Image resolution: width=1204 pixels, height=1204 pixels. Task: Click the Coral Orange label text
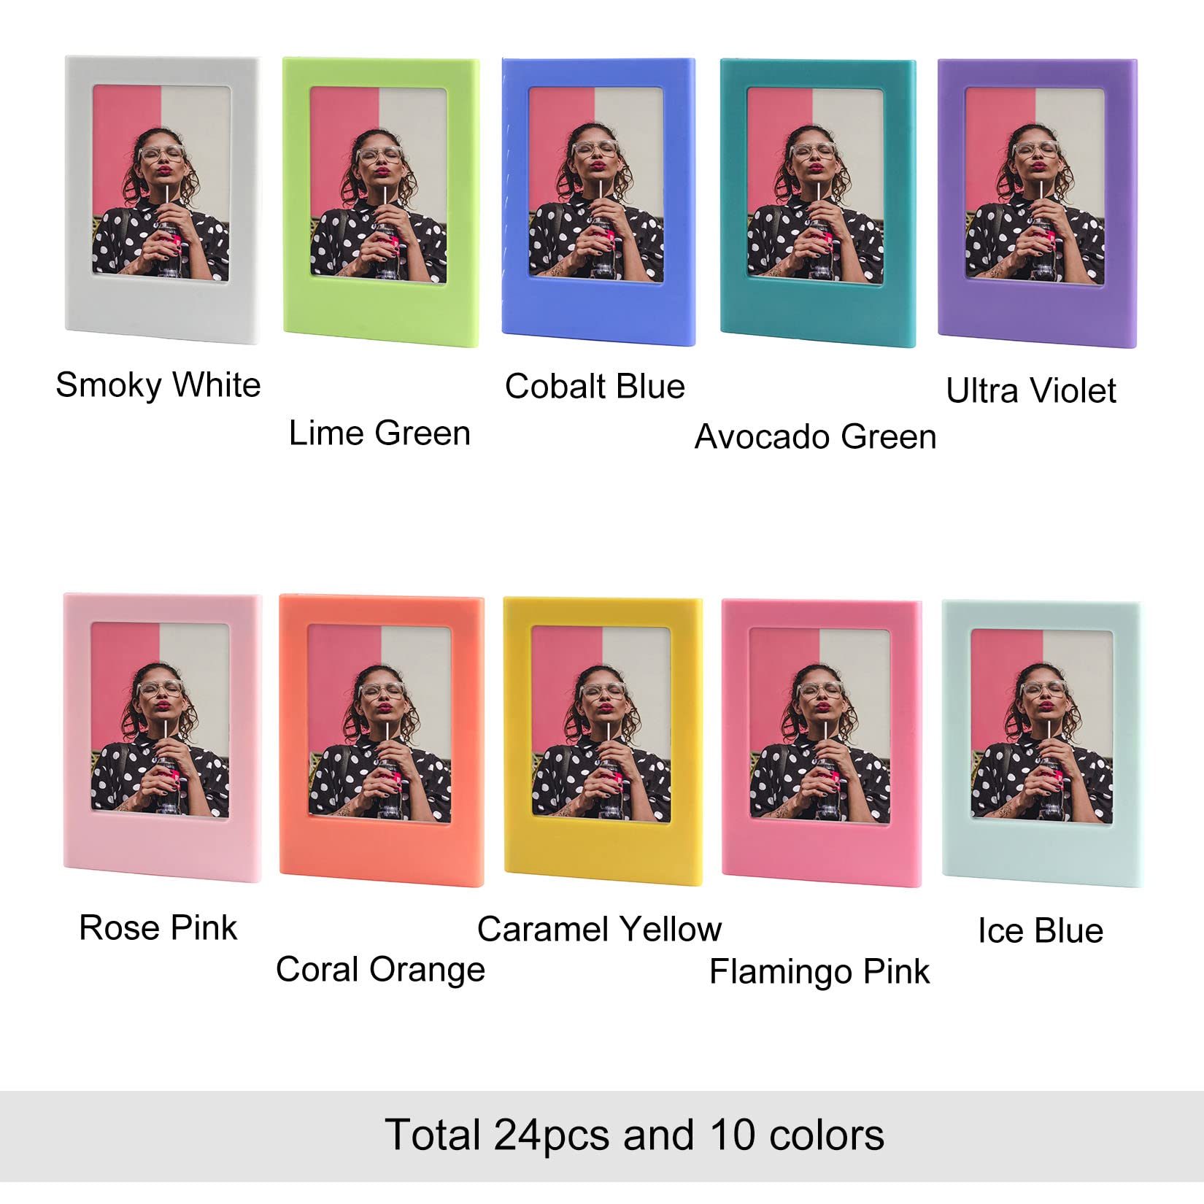380,970
